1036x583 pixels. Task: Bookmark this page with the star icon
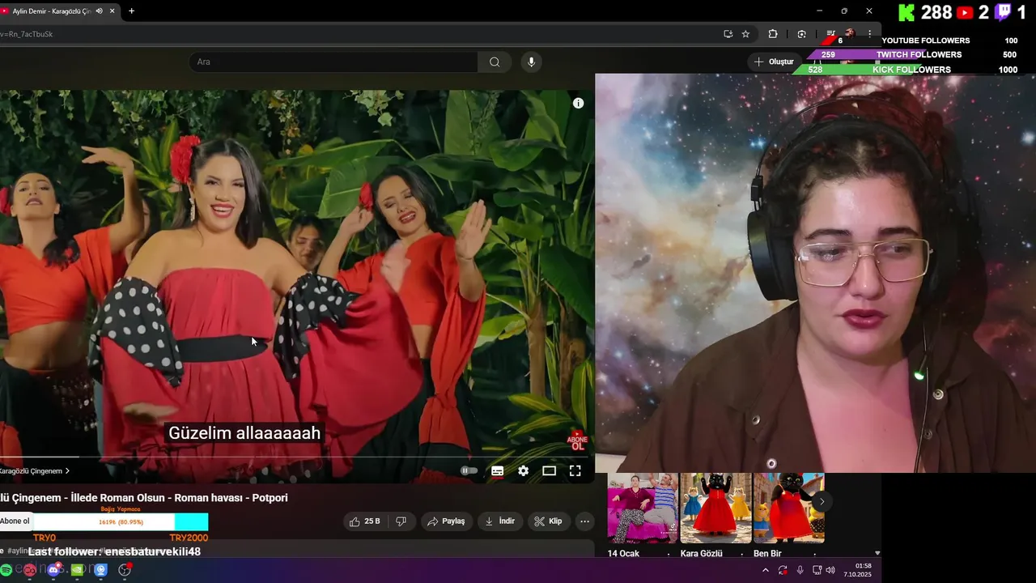tap(745, 34)
